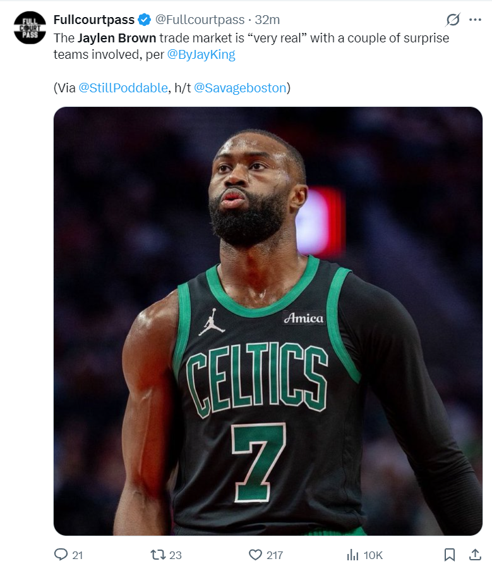This screenshot has width=492, height=566.
Task: Repost the tweet via the retweet icon
Action: [157, 555]
